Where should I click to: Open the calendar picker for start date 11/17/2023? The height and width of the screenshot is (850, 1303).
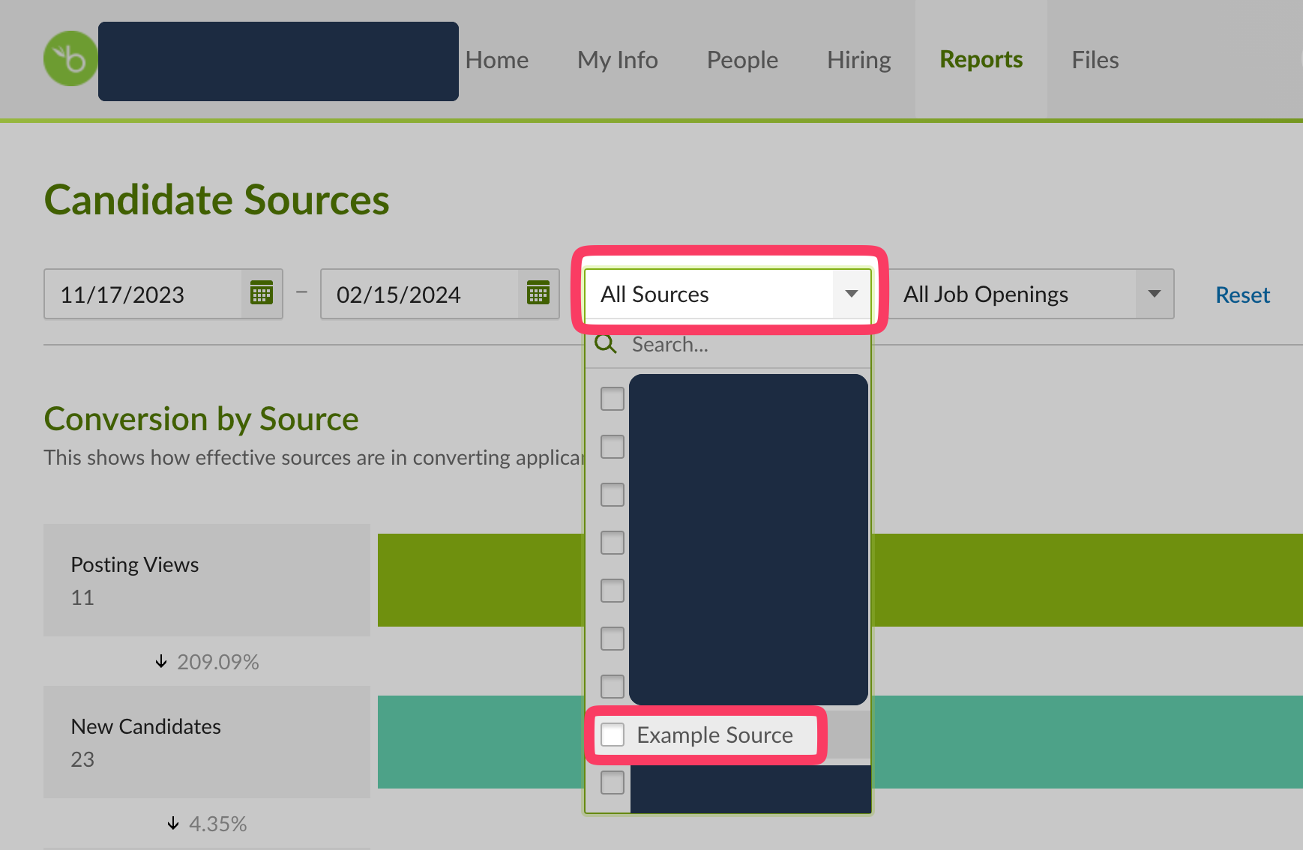261,293
